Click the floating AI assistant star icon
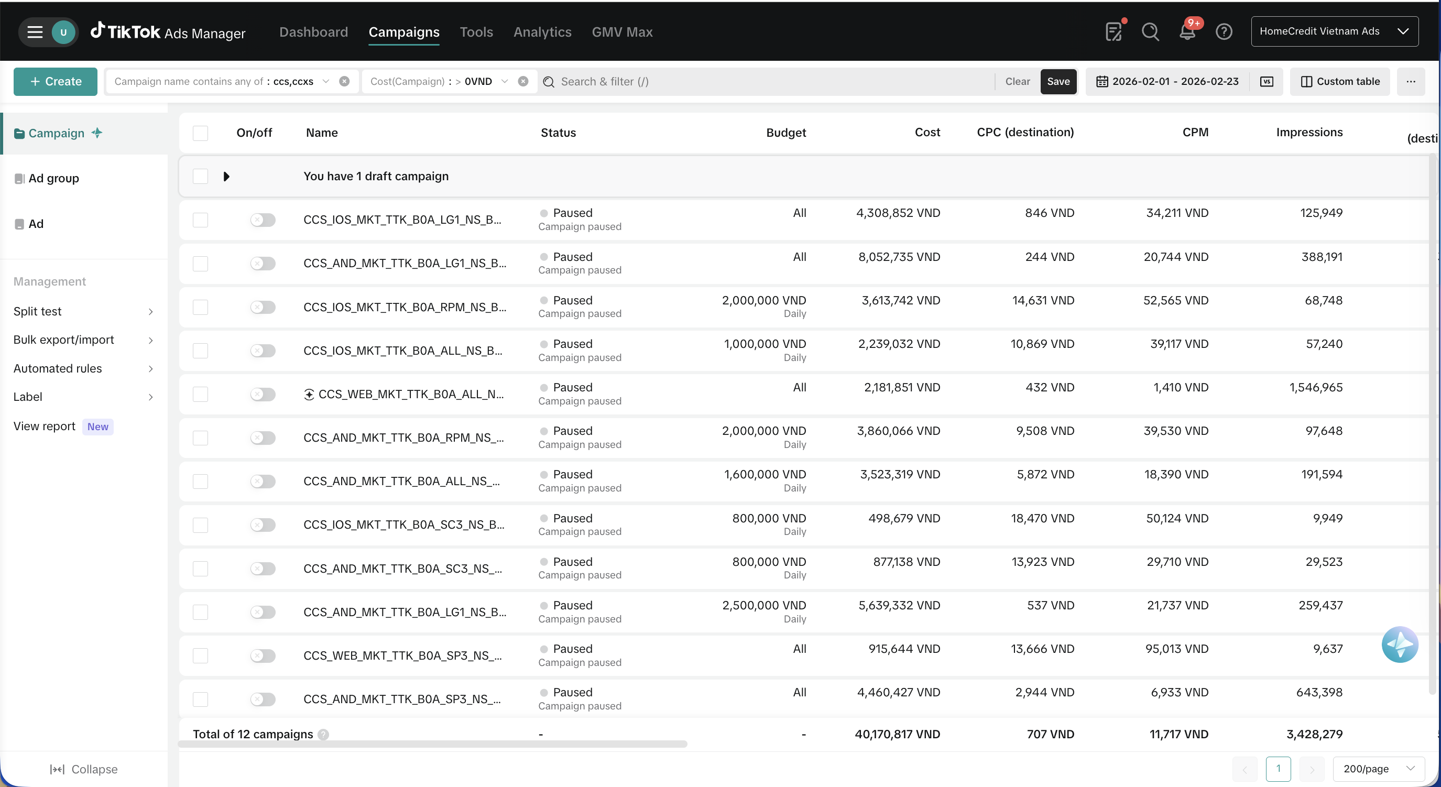 pos(1400,644)
